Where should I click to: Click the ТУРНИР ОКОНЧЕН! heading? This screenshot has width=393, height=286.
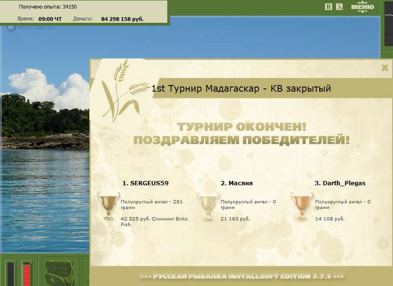[242, 127]
